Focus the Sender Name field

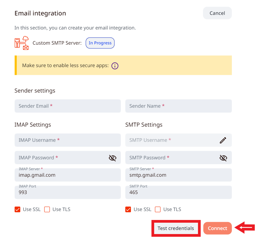(179, 106)
